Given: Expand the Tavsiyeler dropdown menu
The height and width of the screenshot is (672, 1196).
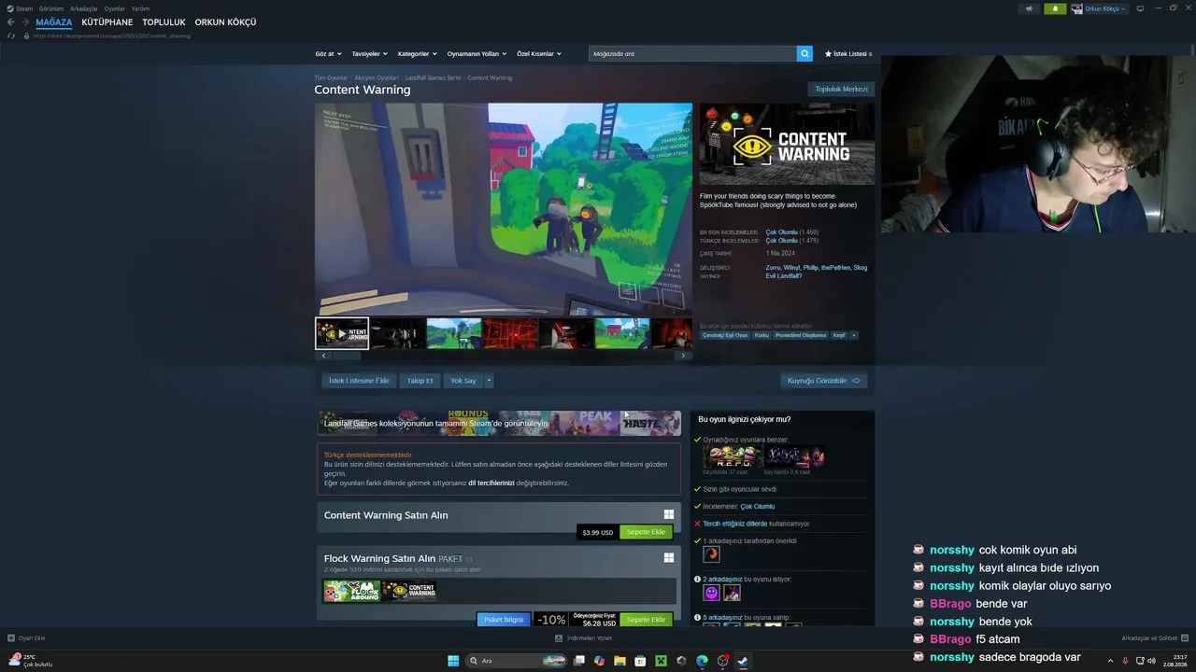Looking at the screenshot, I should click(x=369, y=54).
